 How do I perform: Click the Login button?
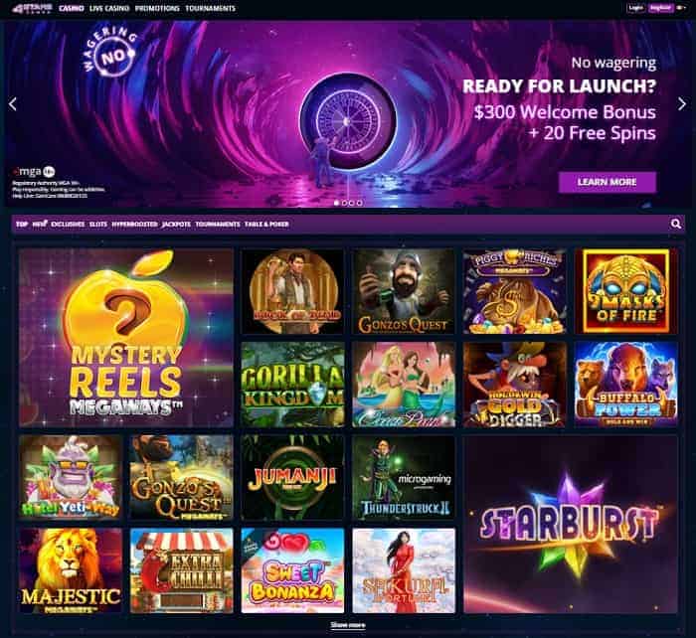click(x=635, y=8)
